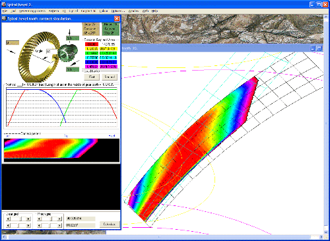This screenshot has width=330, height=241.
Task: Click the cyan contact gap color swatch
Action: coord(91,57)
